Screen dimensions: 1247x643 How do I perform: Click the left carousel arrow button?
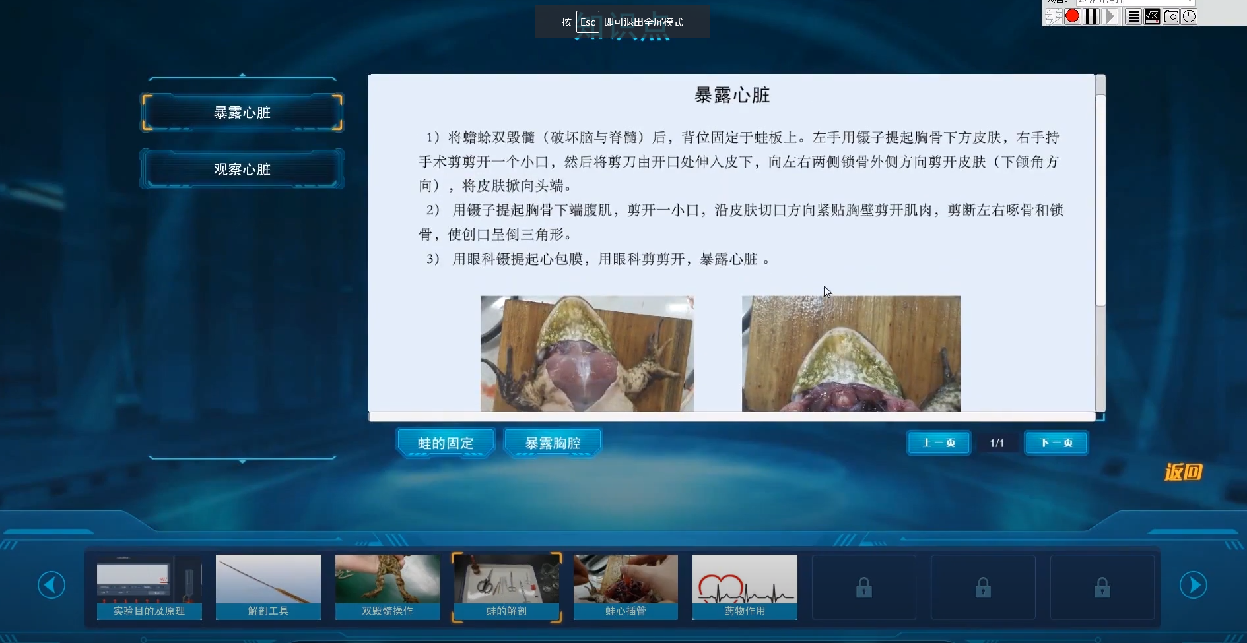[x=51, y=585]
